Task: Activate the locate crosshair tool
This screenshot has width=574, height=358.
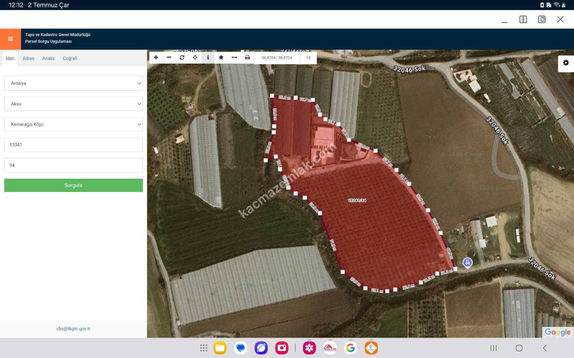Action: (x=195, y=57)
